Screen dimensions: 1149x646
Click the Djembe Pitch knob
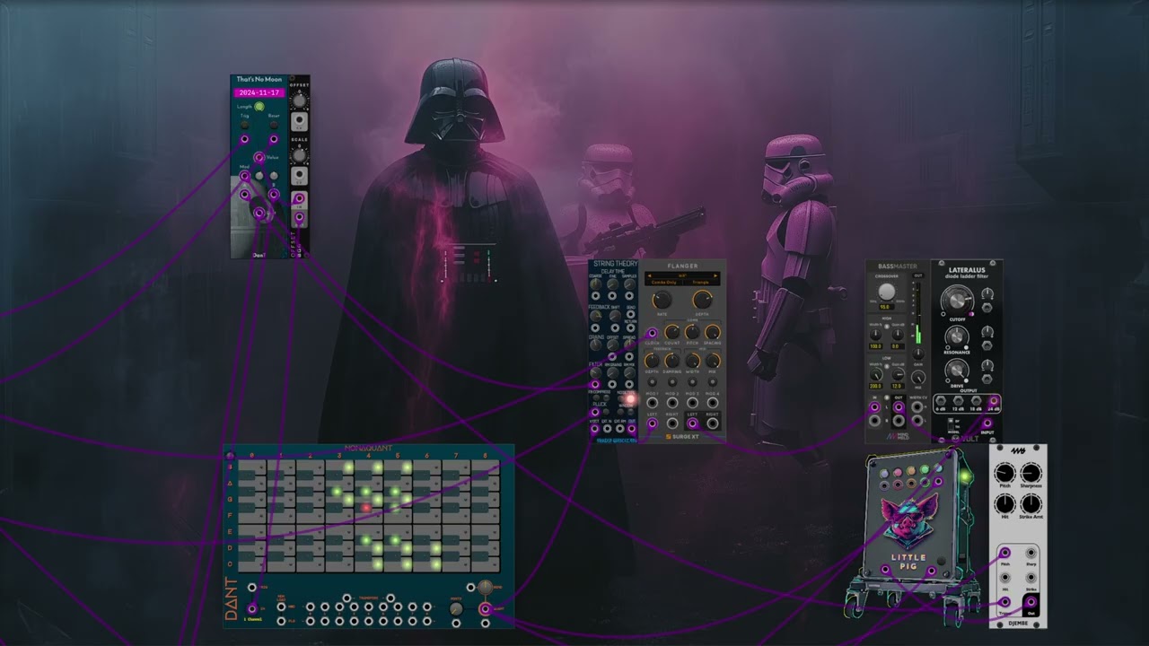point(1004,473)
